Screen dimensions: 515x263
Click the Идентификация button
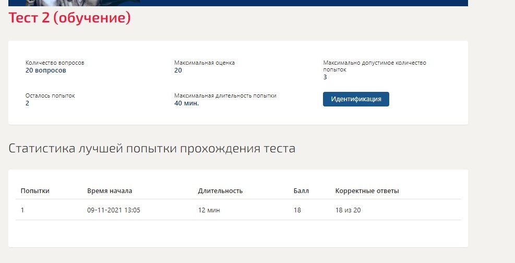coord(356,99)
